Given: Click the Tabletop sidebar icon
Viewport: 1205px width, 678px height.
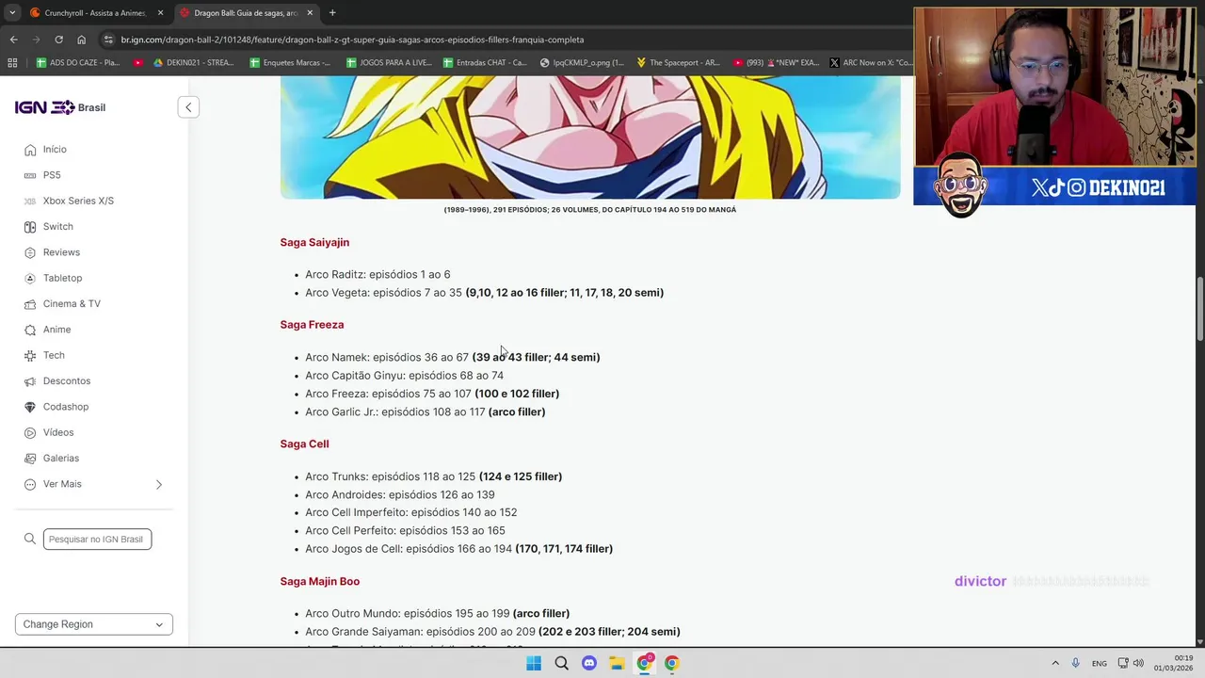Looking at the screenshot, I should coord(30,278).
